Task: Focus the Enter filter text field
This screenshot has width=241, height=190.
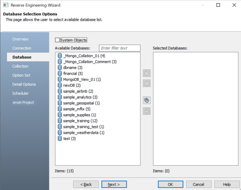Action: pyautogui.click(x=120, y=48)
